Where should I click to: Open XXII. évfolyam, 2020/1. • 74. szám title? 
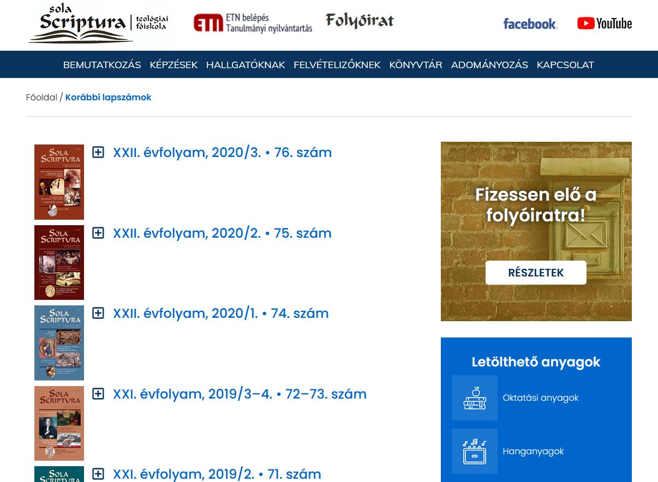220,314
